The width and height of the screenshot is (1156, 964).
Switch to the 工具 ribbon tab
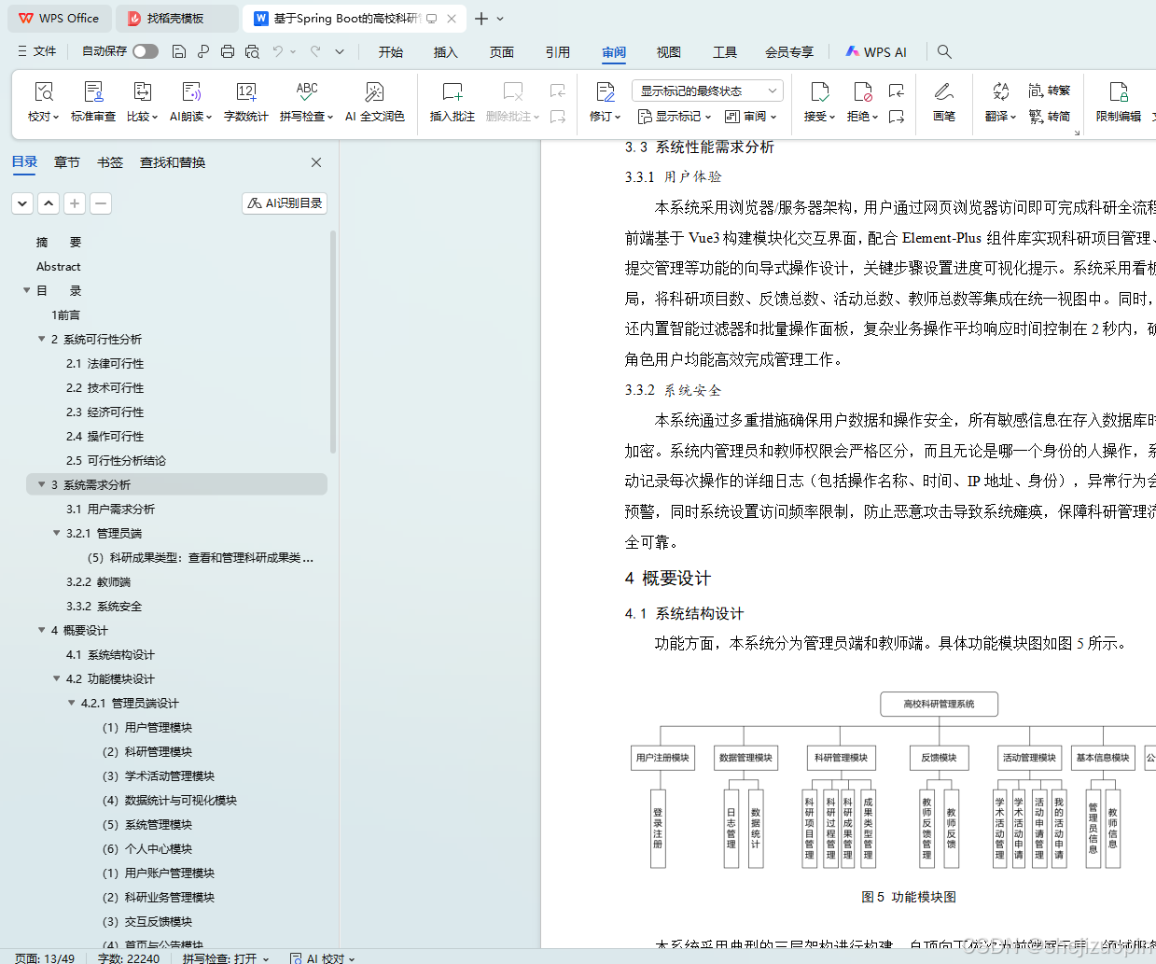coord(725,52)
